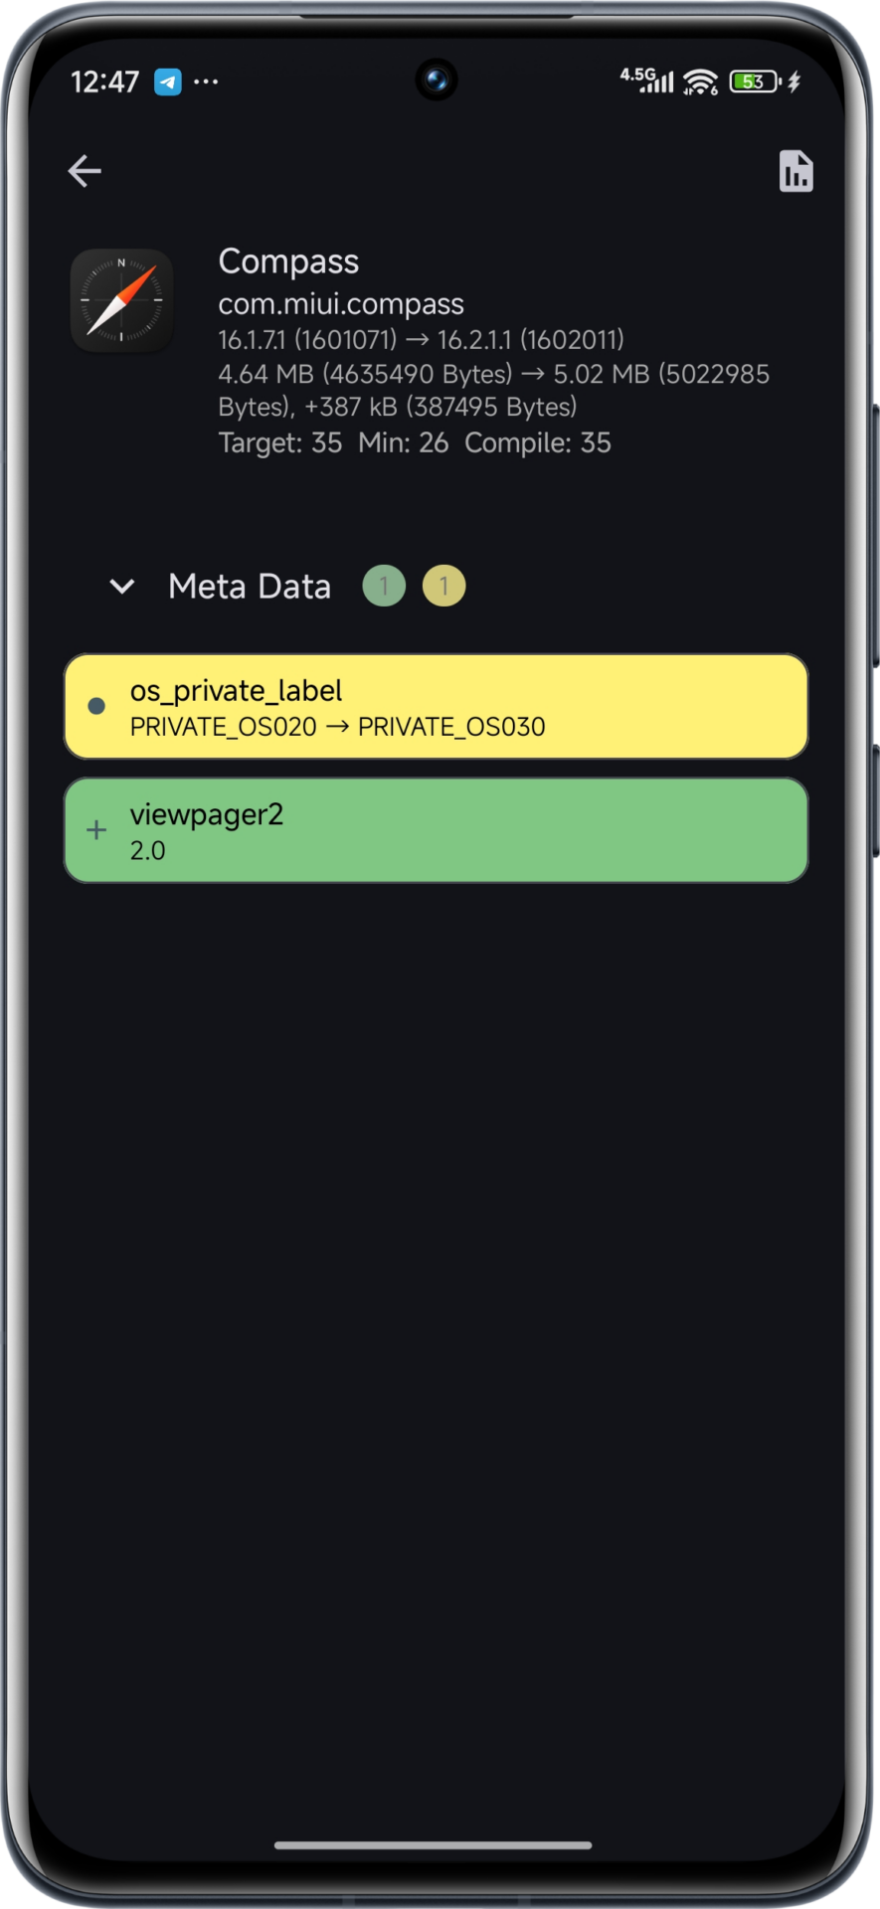This screenshot has width=880, height=1909.
Task: Open the os_private_label changed entry
Action: point(436,707)
